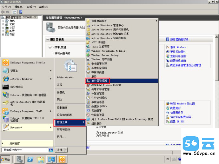Select 服务器管理器 in the admin tools menu
The image size is (219, 164).
click(99, 81)
